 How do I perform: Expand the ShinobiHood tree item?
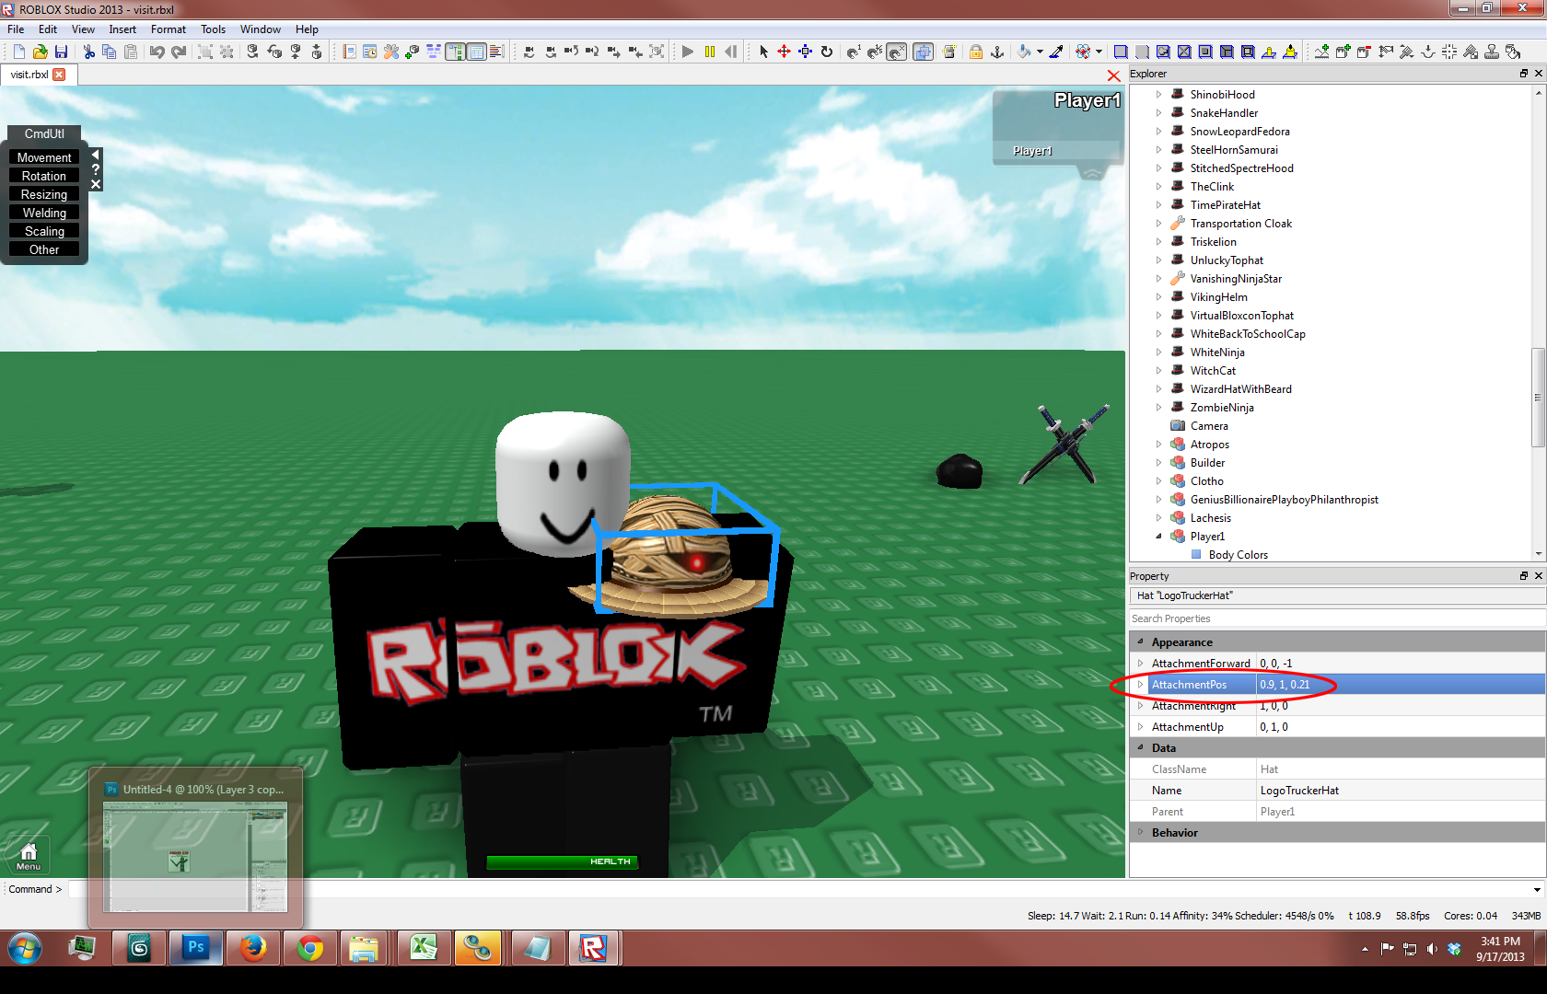tap(1158, 94)
